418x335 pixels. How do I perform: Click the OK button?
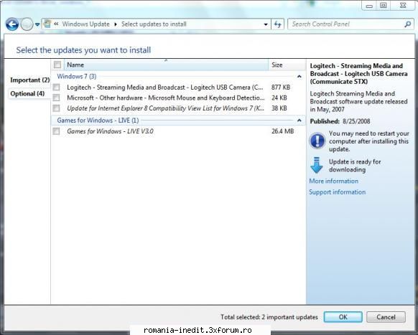343,317
